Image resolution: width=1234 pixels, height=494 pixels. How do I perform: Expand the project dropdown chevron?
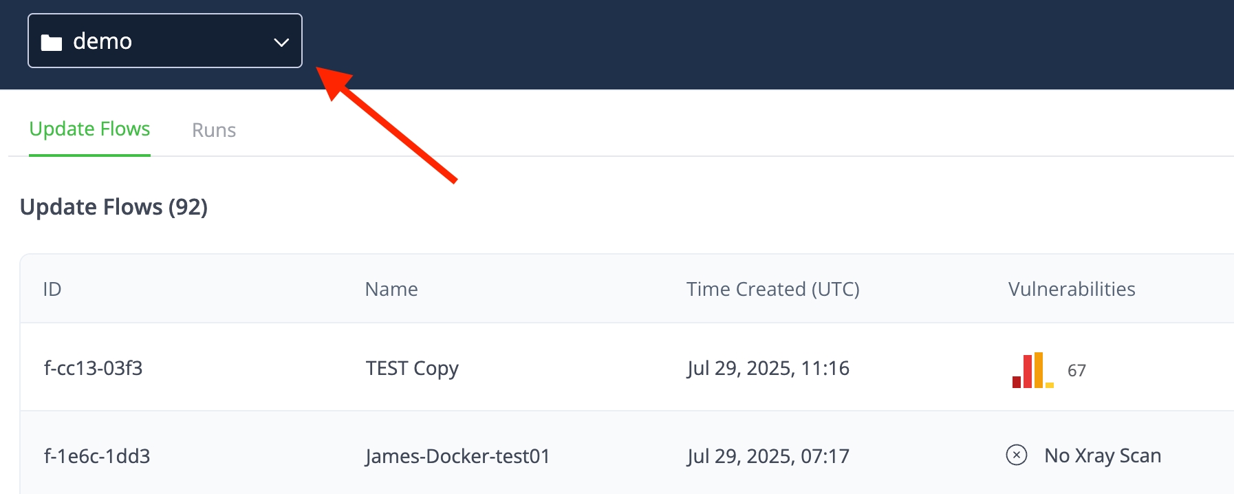click(281, 42)
